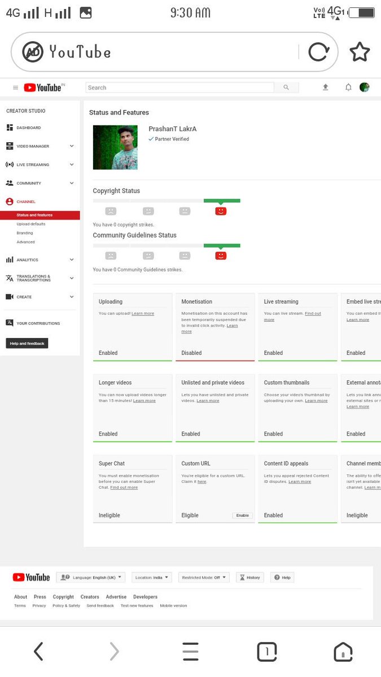Go to browser home icon
The image size is (381, 677).
click(343, 652)
